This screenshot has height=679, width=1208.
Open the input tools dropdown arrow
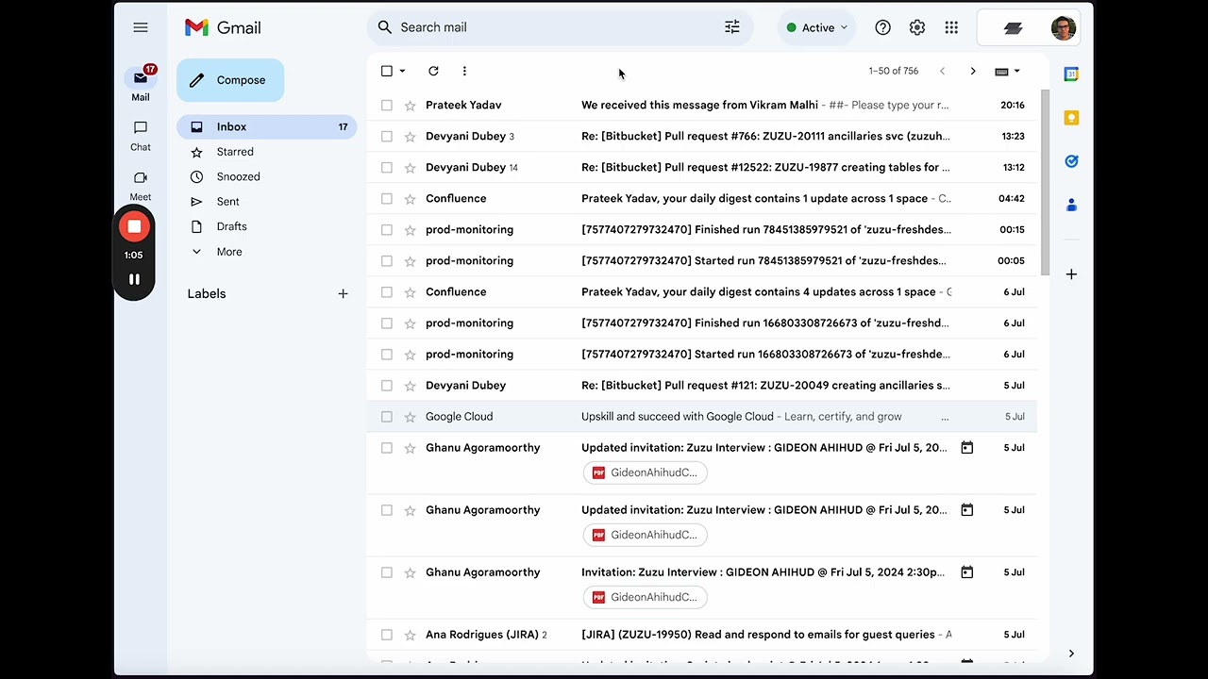pos(1016,71)
